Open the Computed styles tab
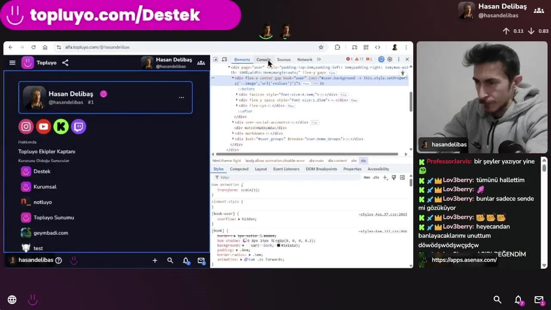The height and width of the screenshot is (310, 551). (x=239, y=169)
